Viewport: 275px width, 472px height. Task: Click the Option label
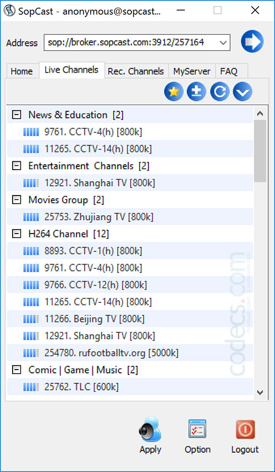[197, 449]
